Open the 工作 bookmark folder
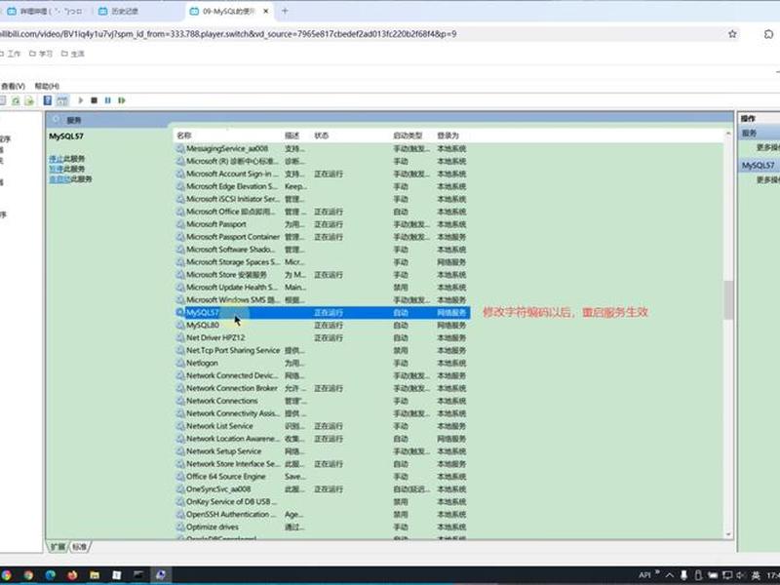The image size is (780, 585). [11, 54]
